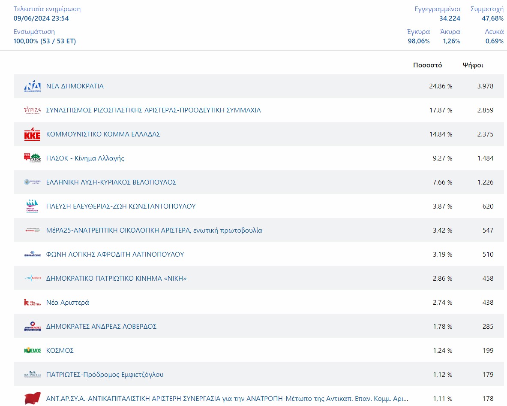Click the 620 votes value
This screenshot has width=507, height=406.
coord(488,206)
